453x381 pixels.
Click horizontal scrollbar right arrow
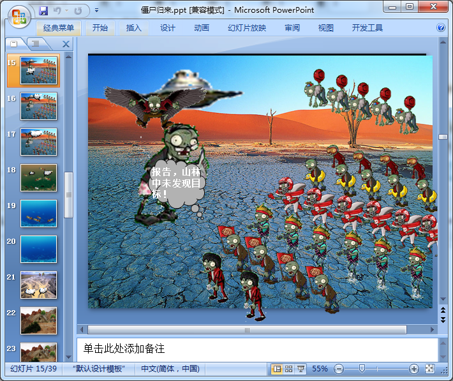click(432, 329)
